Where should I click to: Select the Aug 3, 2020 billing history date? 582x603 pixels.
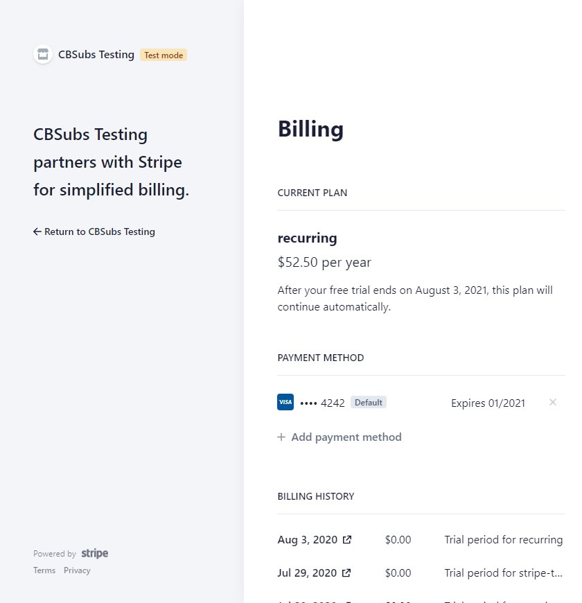point(308,539)
